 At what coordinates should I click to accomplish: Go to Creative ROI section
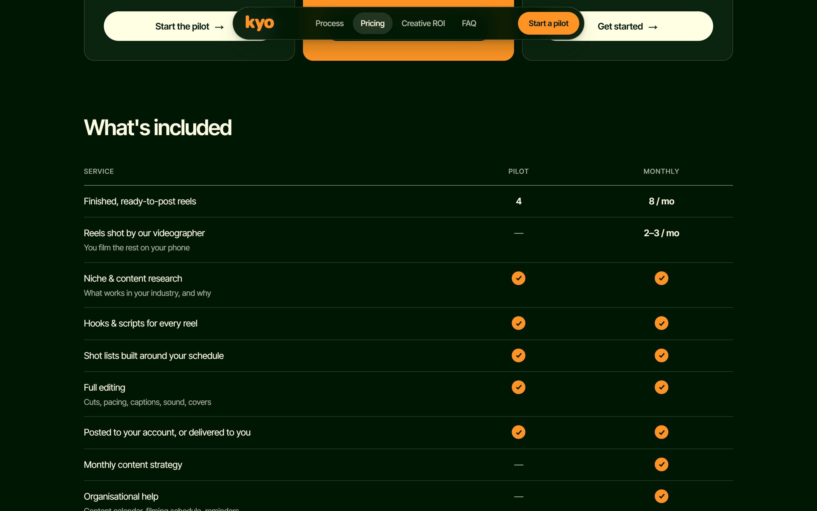click(423, 23)
